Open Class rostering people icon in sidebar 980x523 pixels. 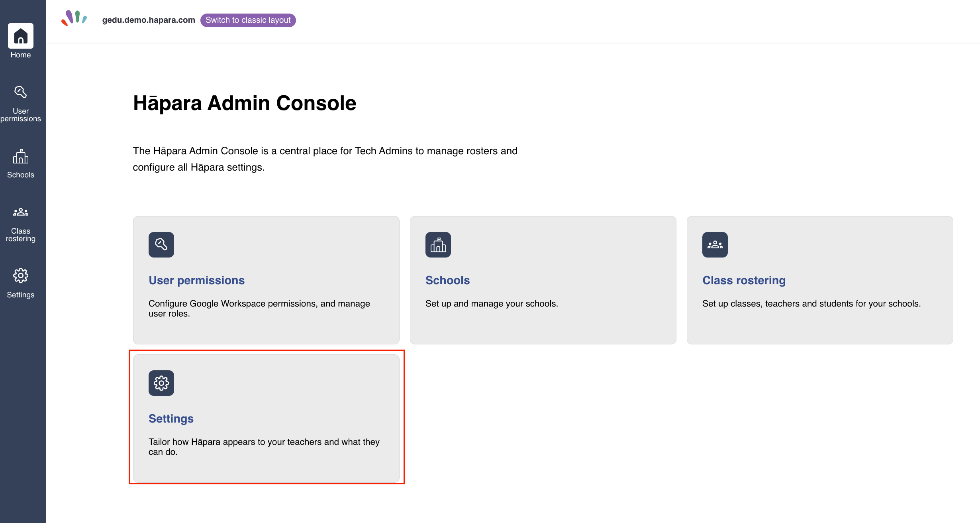pyautogui.click(x=21, y=212)
